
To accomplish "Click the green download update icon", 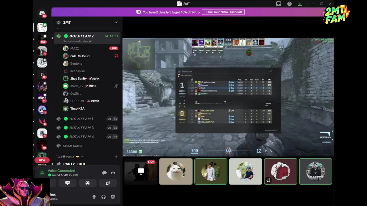I will [300, 4].
